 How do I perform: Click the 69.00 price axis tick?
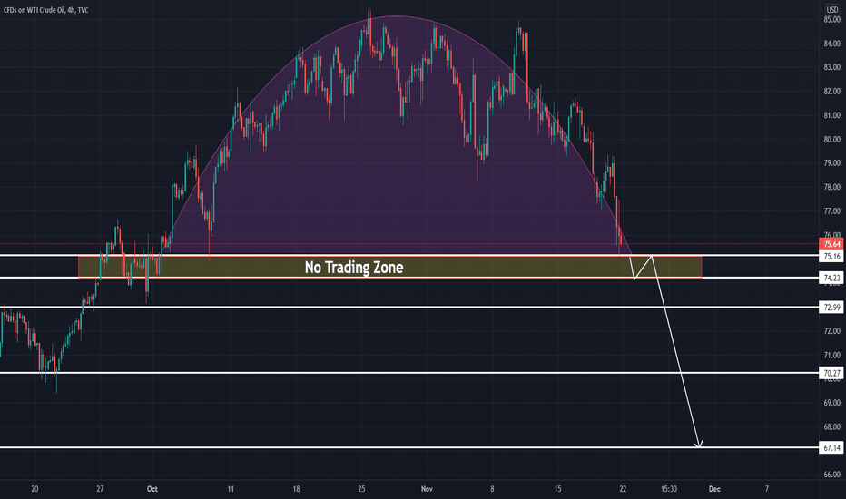[831, 403]
